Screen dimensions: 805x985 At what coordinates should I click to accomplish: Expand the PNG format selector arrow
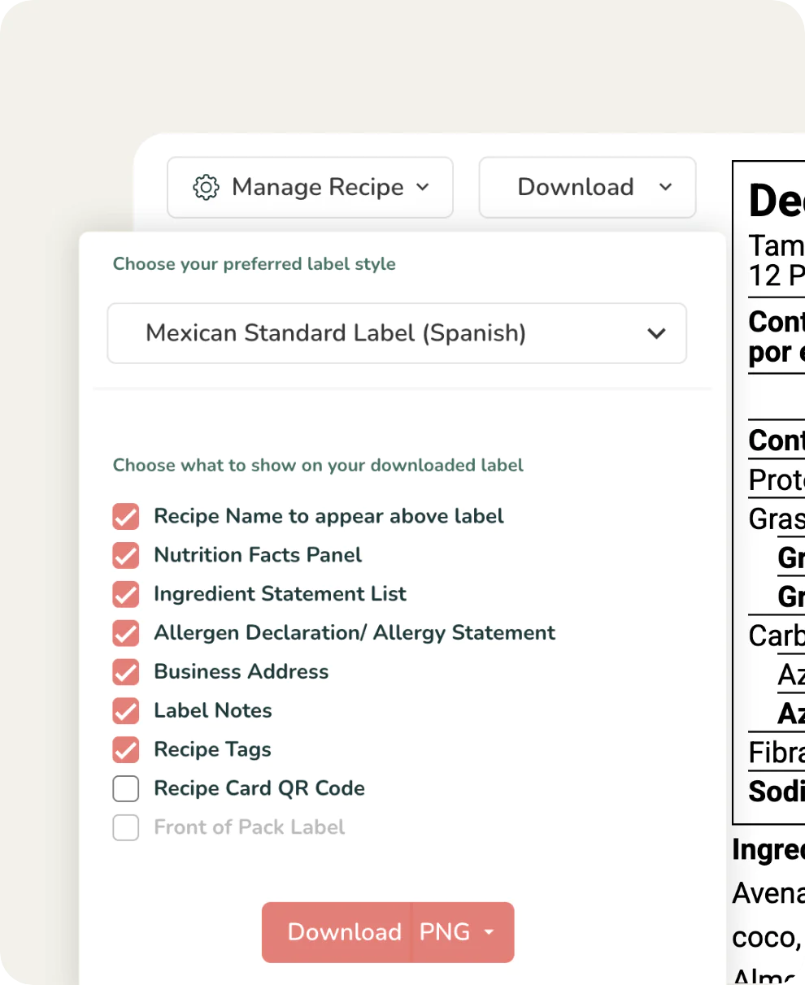click(490, 932)
